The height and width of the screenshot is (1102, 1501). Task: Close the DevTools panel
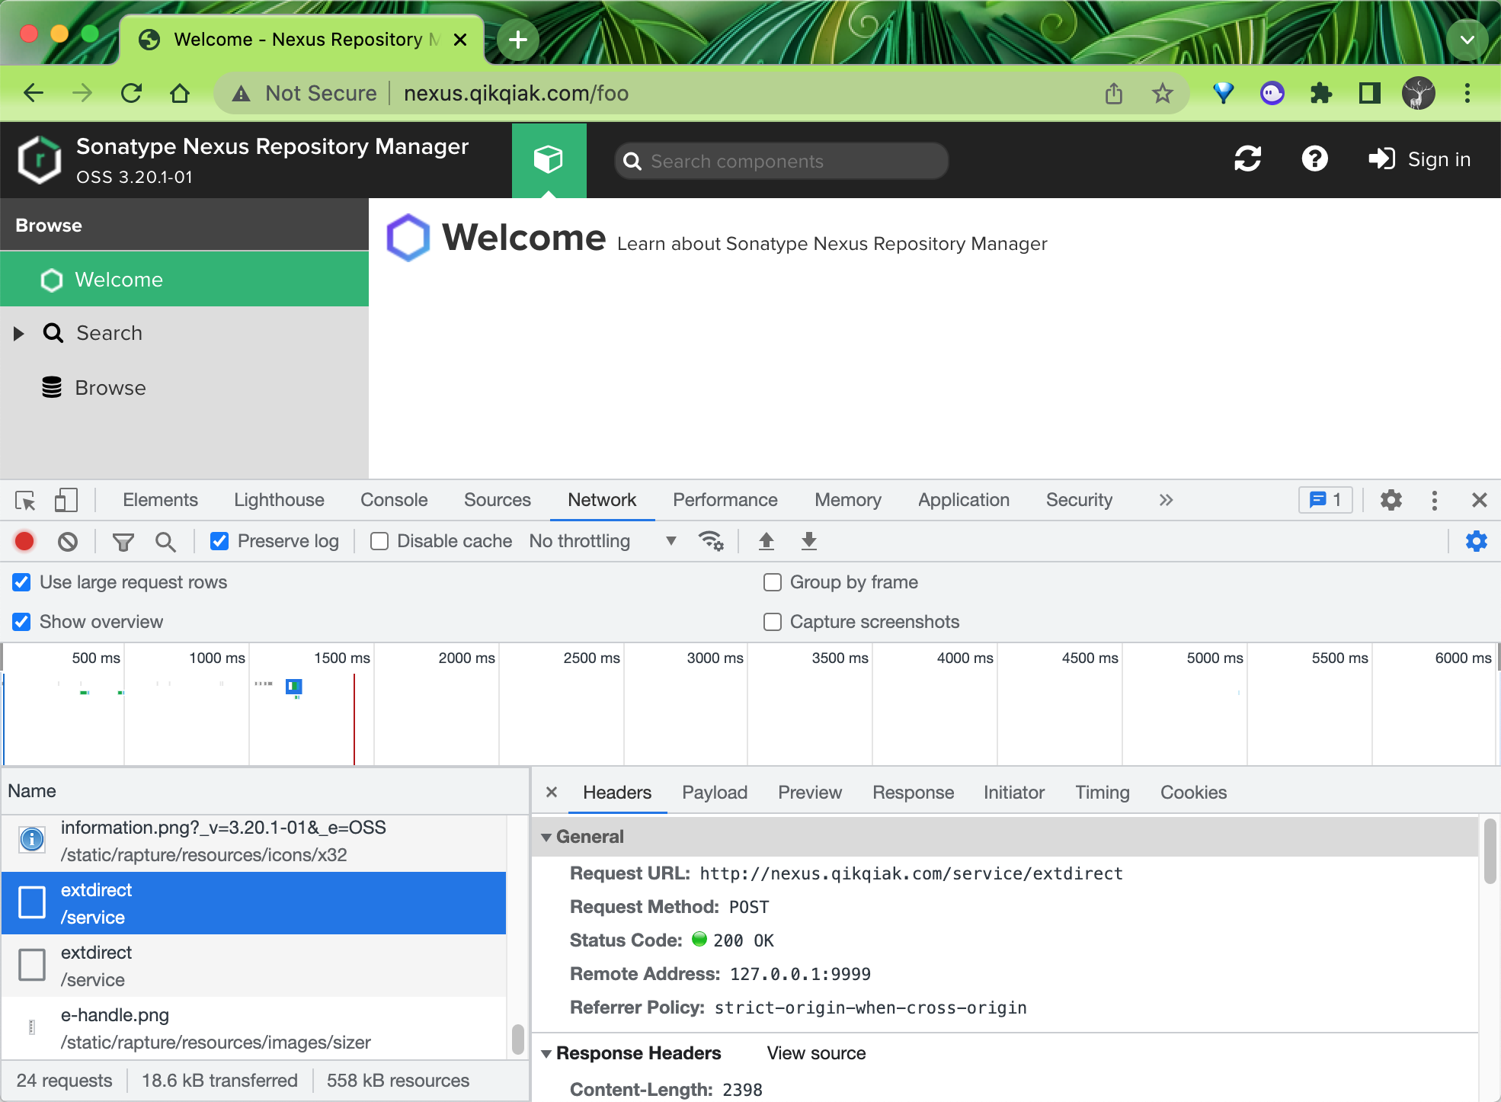pos(1480,501)
